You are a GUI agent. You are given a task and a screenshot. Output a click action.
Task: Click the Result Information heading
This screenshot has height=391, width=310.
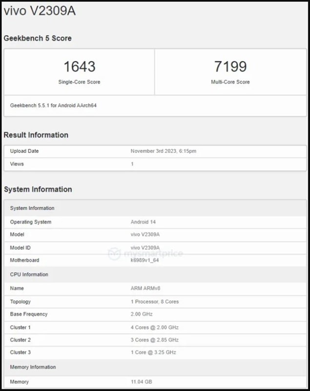[36, 135]
